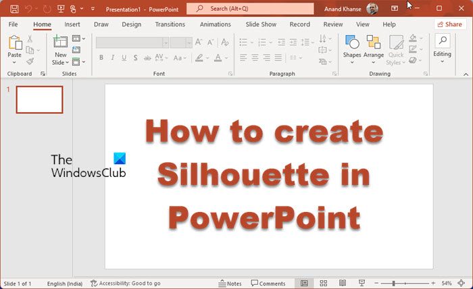Open the slide Layout dropdown
Screen dimensions: 473x289
click(x=78, y=38)
